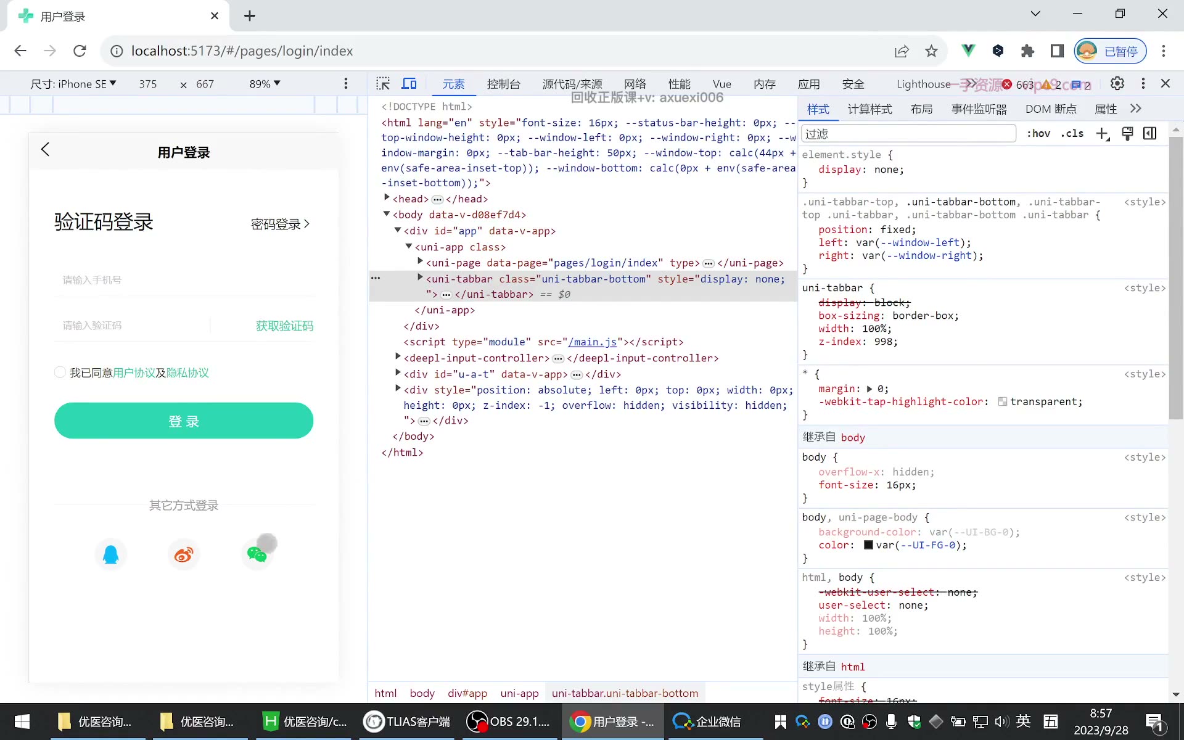
Task: Open DevTools settings gear
Action: (1117, 83)
